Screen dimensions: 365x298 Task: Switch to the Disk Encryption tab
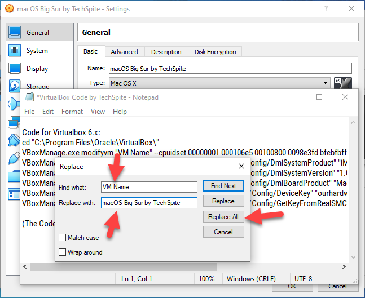tap(215, 52)
